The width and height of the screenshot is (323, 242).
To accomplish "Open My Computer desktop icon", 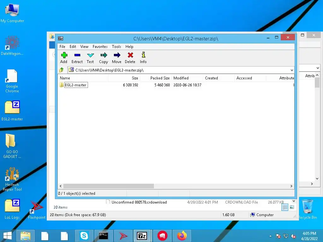I will pyautogui.click(x=12, y=13).
